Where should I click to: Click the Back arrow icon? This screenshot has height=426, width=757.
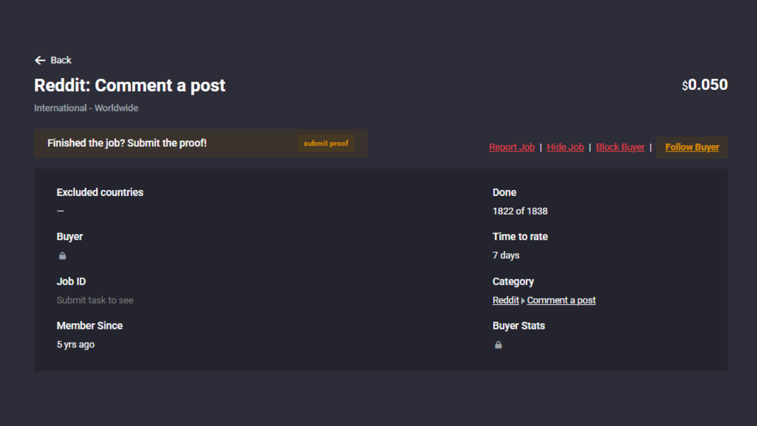(x=40, y=60)
